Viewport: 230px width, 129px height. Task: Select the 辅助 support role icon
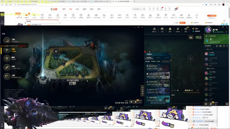[7, 58]
